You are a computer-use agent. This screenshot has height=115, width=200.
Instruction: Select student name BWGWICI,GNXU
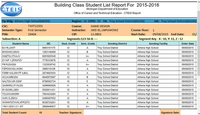11,52
